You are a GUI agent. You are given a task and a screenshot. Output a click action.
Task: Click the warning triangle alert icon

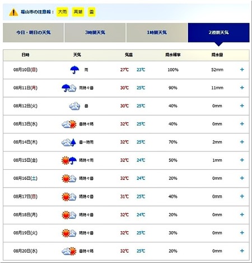13,12
